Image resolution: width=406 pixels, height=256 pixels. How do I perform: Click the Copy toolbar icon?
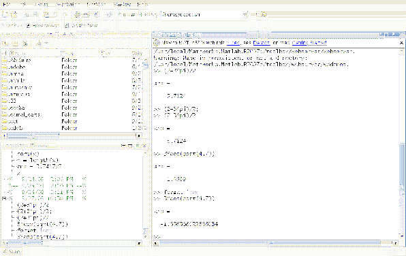(36, 15)
